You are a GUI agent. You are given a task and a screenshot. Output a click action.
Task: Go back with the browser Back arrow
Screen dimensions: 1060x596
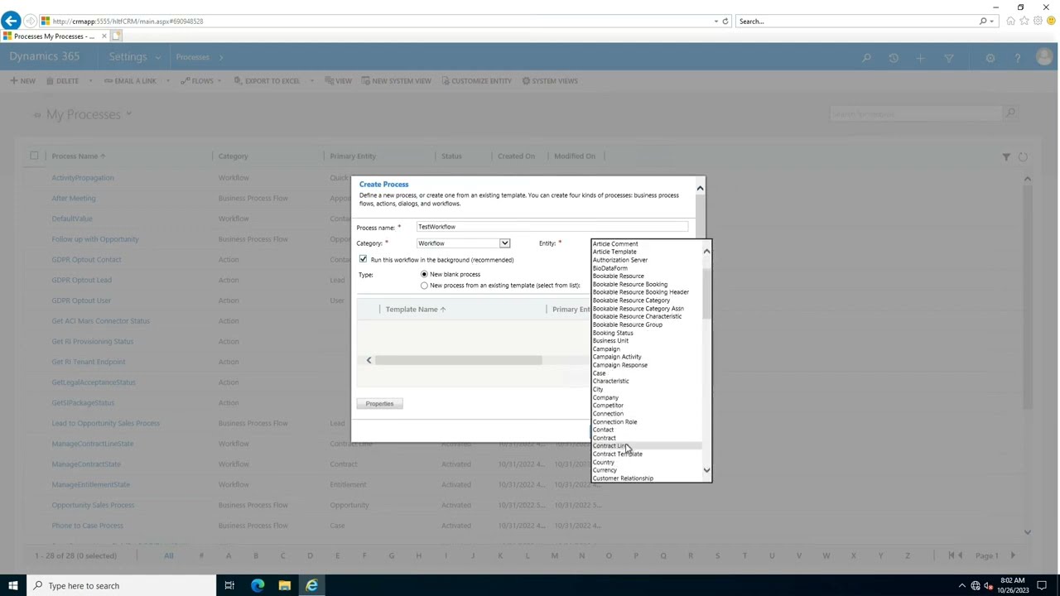pos(11,21)
